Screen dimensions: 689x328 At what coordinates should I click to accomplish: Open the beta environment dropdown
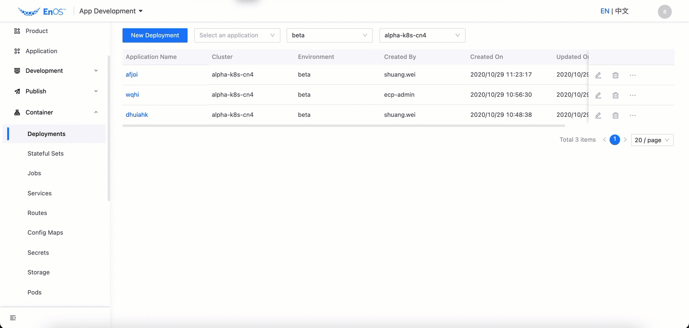(x=329, y=35)
